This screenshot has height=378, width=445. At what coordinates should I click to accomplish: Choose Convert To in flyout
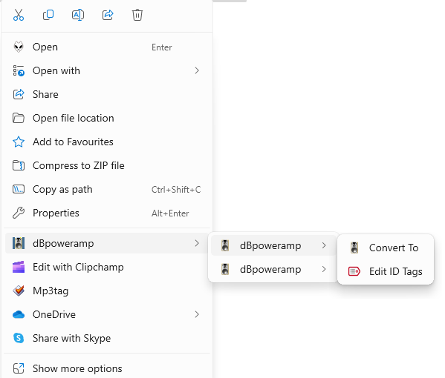coord(386,248)
